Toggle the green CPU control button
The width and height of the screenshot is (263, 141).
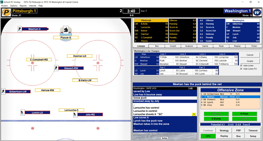[x=208, y=136]
